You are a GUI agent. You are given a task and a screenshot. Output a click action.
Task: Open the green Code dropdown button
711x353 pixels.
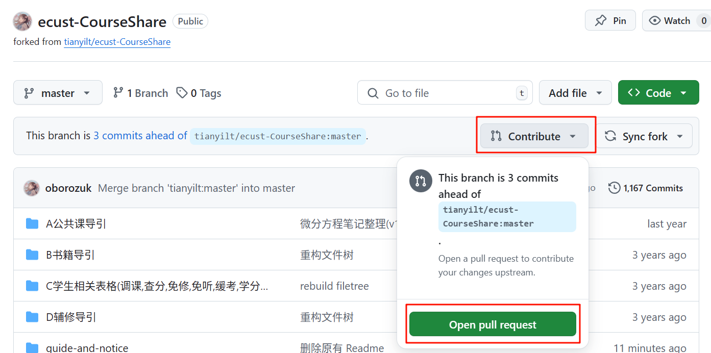coord(658,93)
